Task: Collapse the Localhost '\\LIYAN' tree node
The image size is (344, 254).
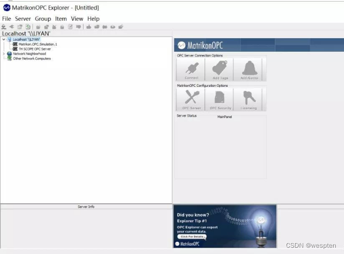Action: click(x=4, y=40)
